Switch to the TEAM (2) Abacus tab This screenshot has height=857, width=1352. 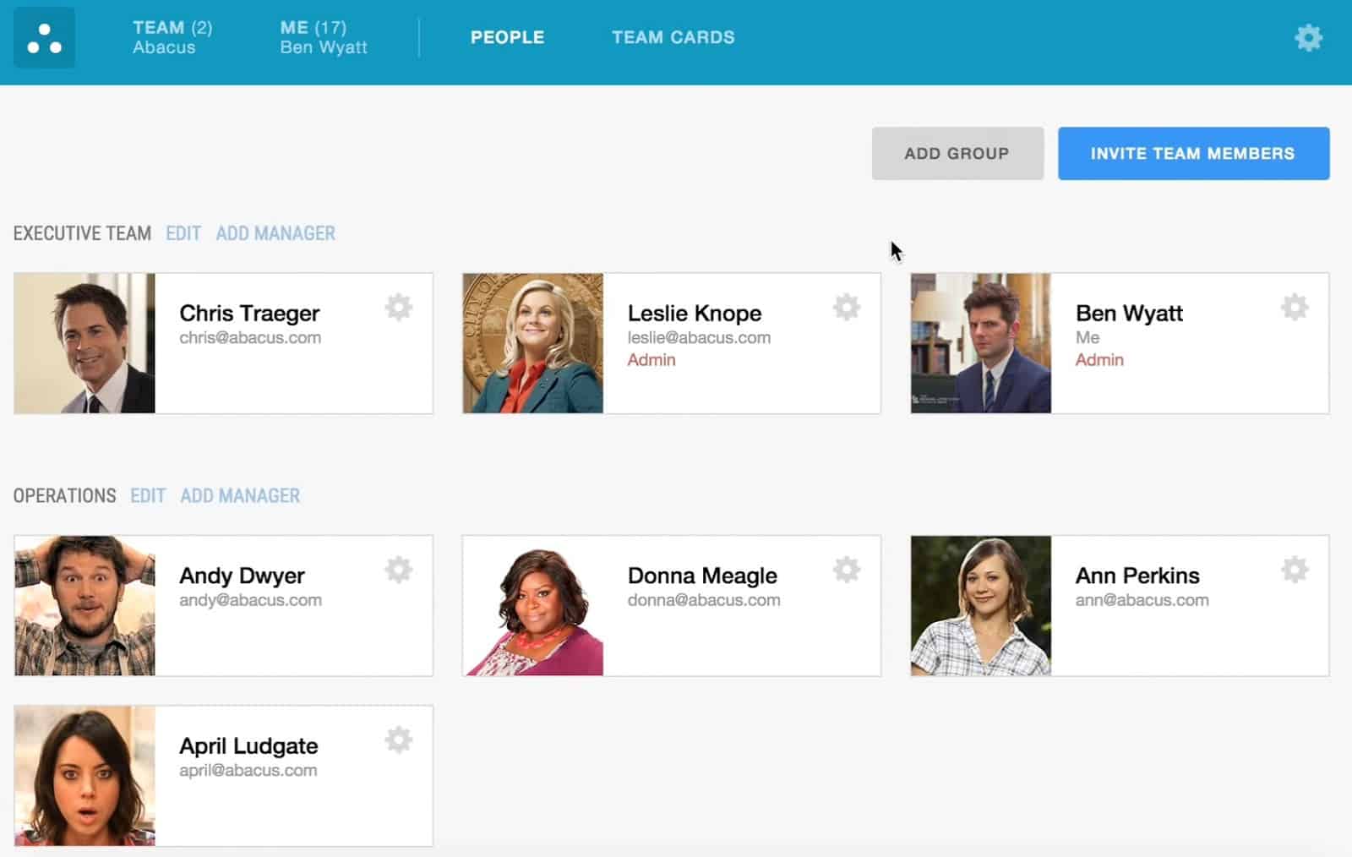172,37
